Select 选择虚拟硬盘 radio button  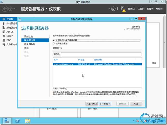(x=54, y=43)
